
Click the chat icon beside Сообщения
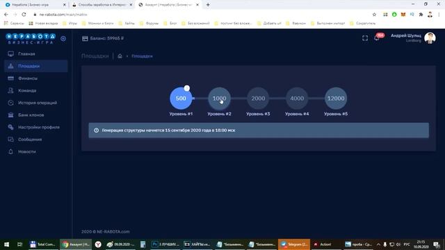click(11, 140)
